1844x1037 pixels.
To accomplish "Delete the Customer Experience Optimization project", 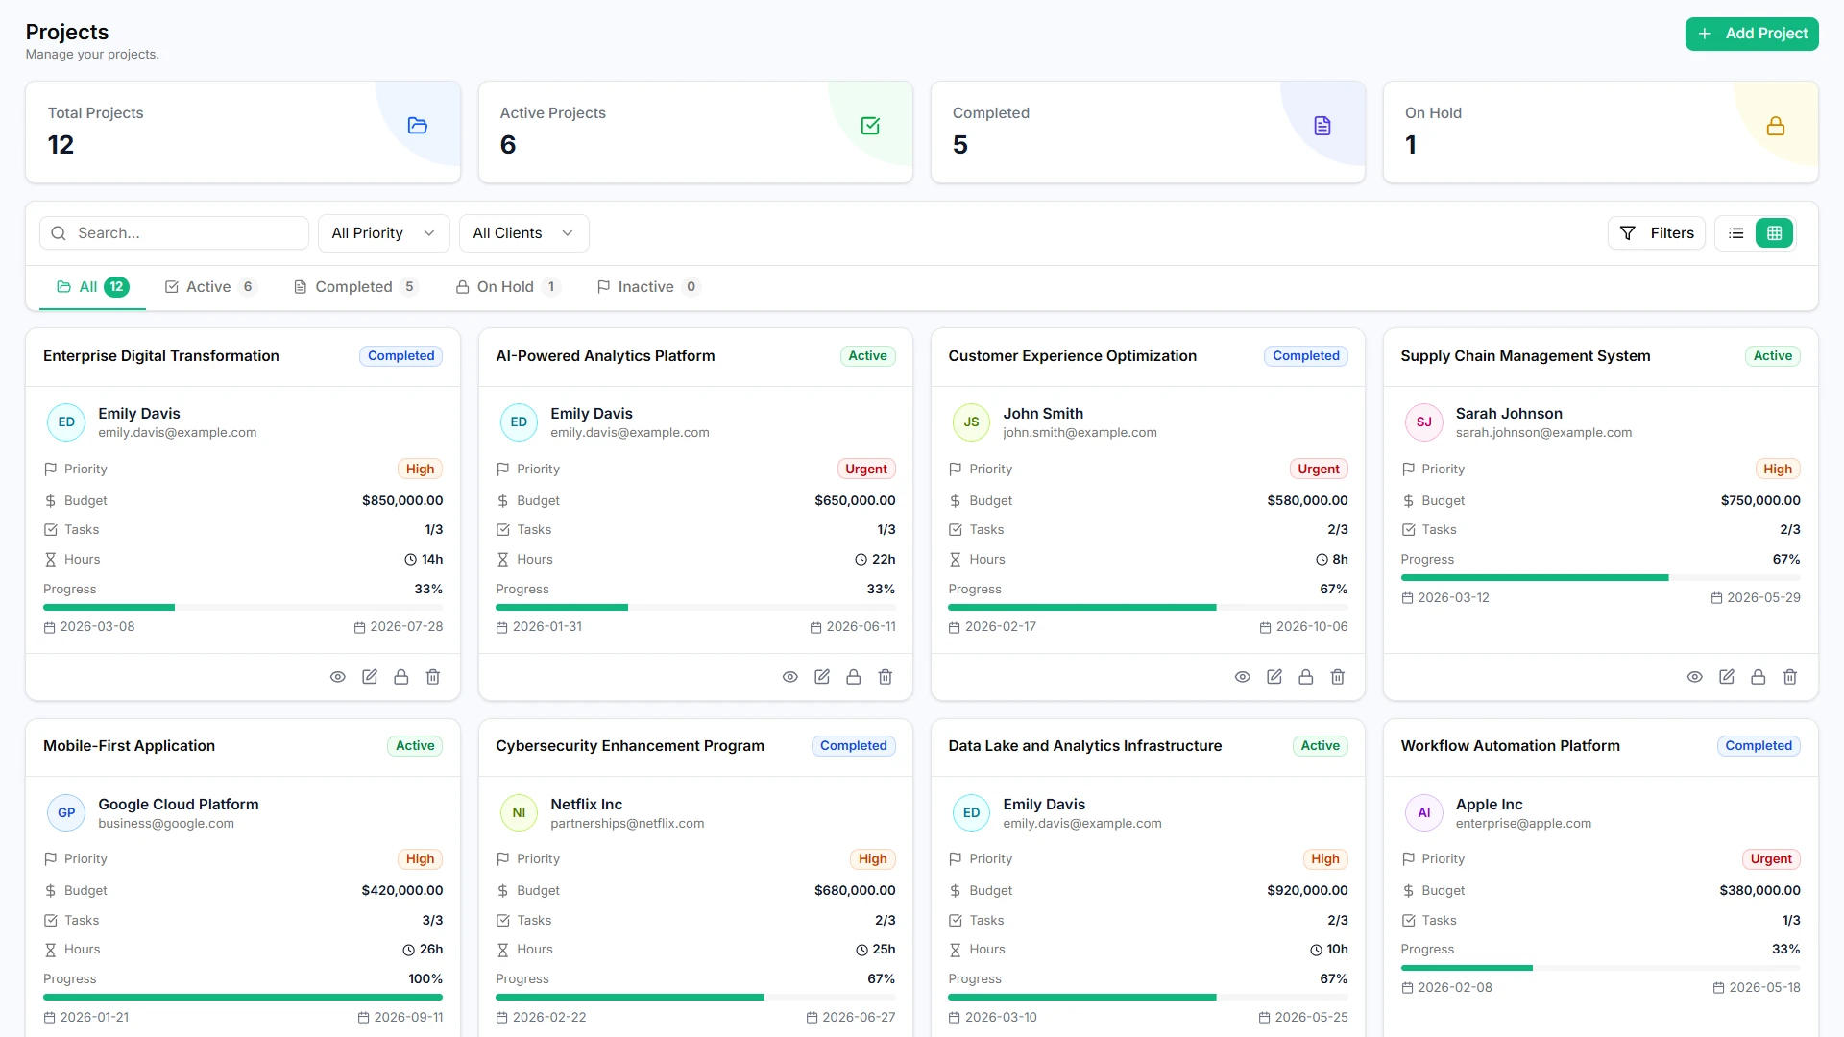I will coord(1338,677).
